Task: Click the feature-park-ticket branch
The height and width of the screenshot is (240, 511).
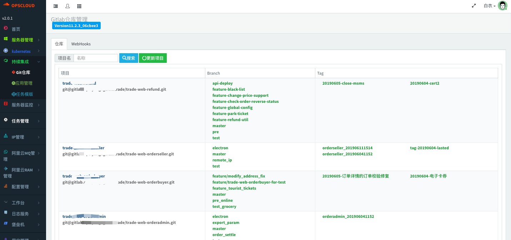Action: (230, 114)
